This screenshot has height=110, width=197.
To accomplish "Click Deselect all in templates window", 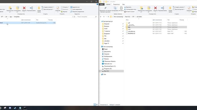I will tap(76, 9).
